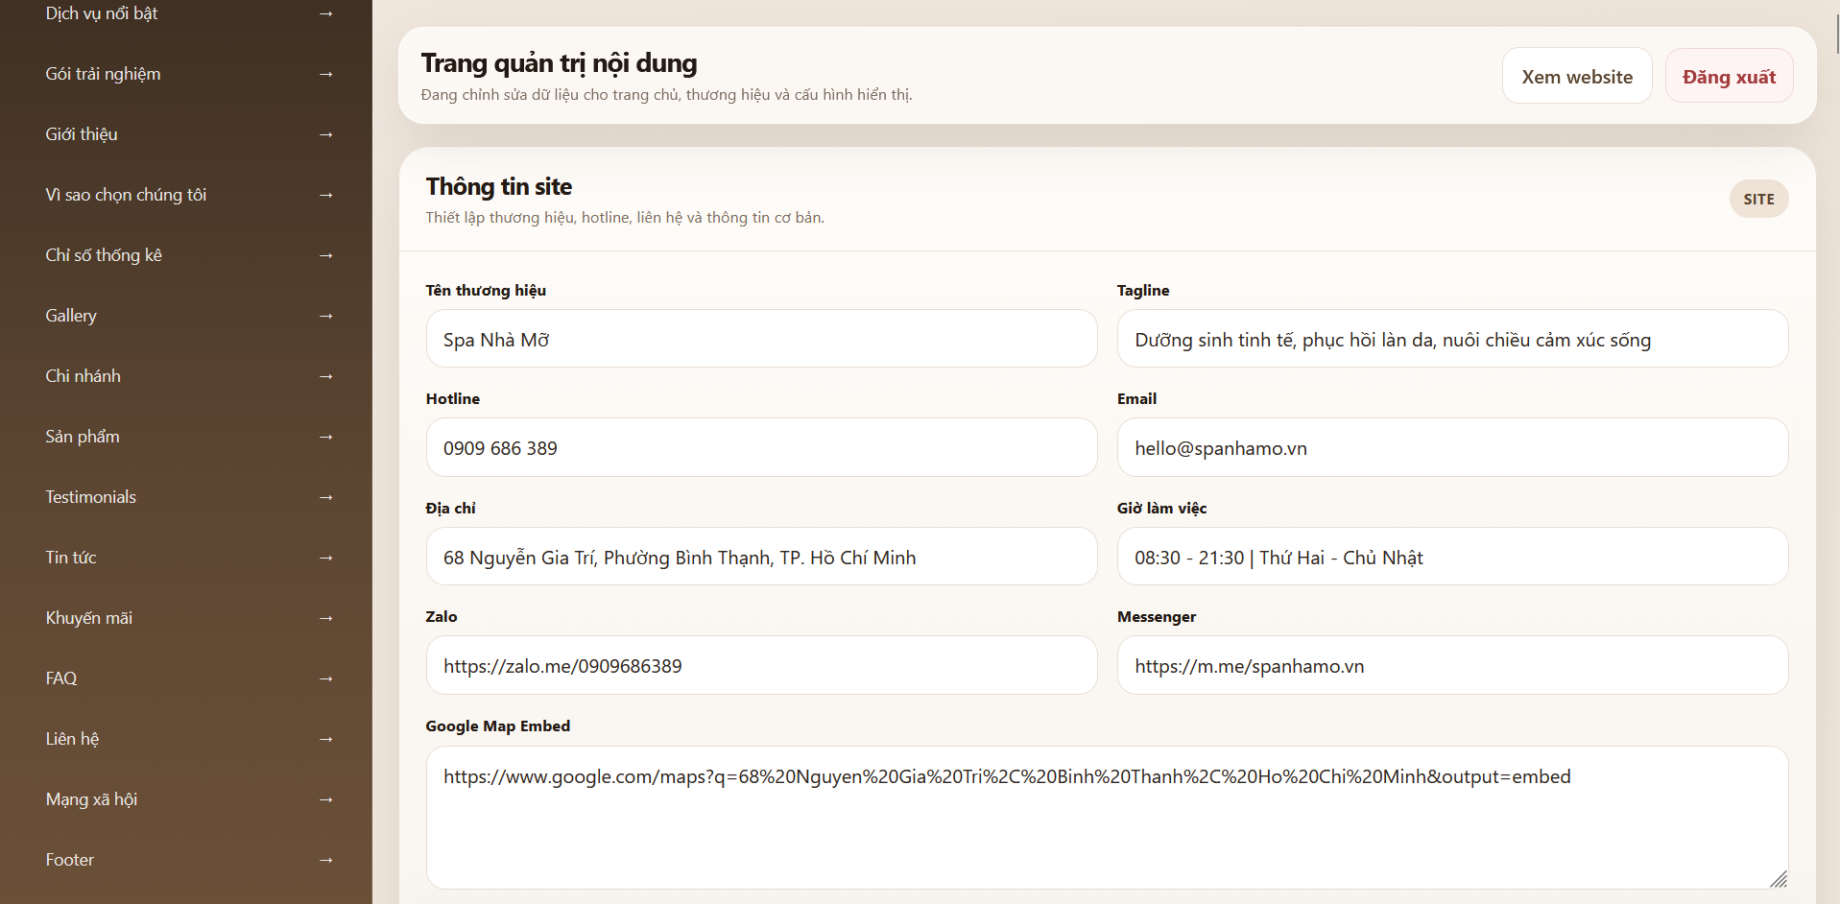Screen dimensions: 1840x904
Task: Click the arrow icon next to FAQ
Action: point(325,678)
